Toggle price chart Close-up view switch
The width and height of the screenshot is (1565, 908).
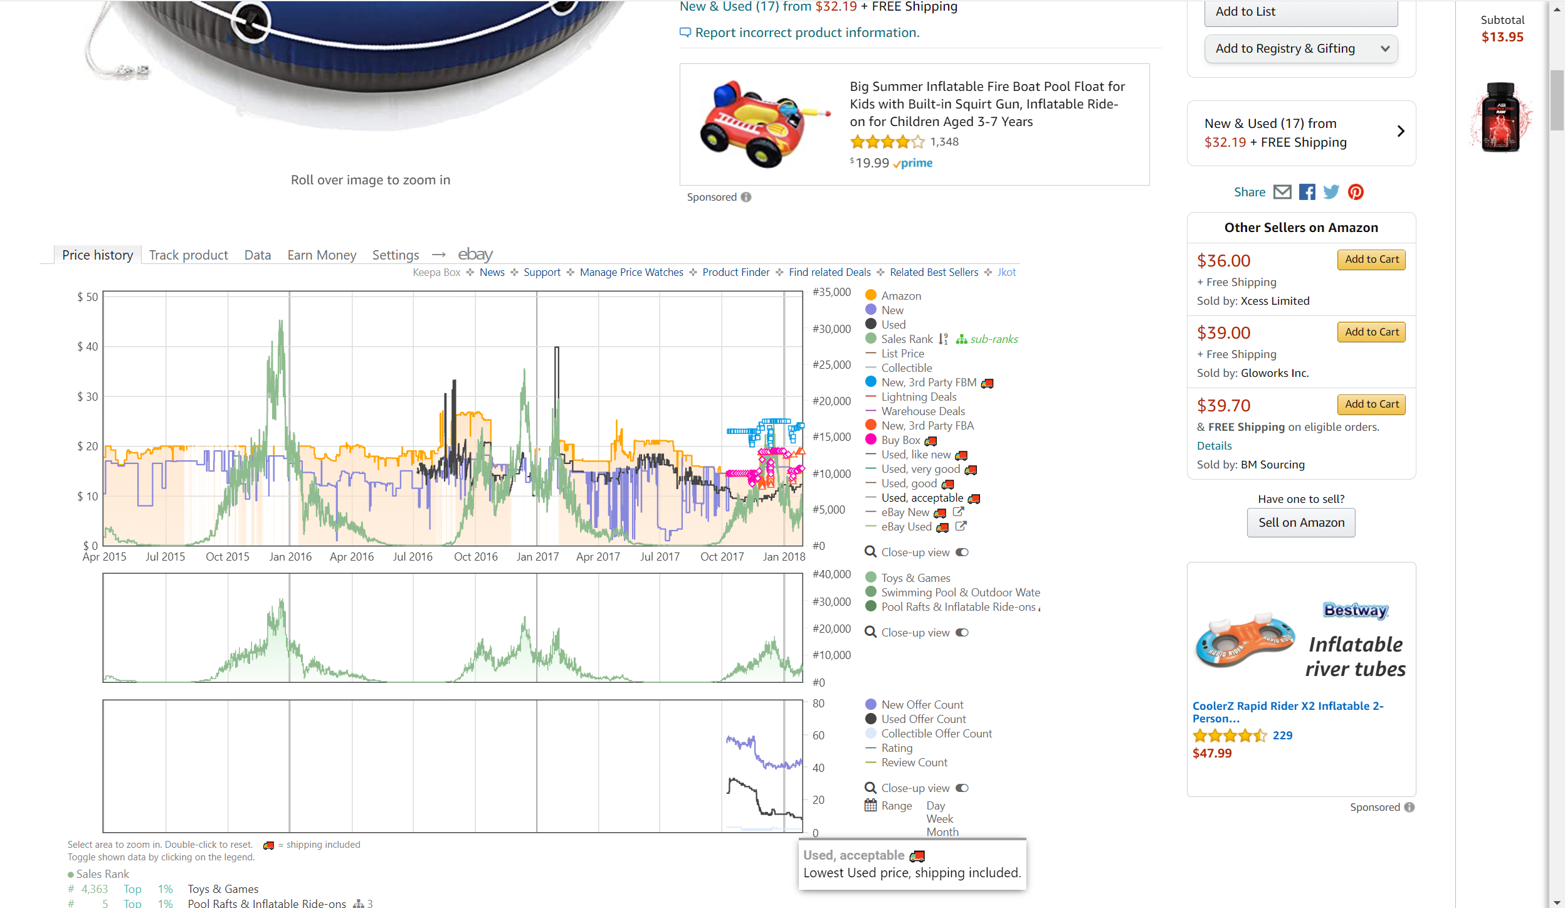point(962,552)
